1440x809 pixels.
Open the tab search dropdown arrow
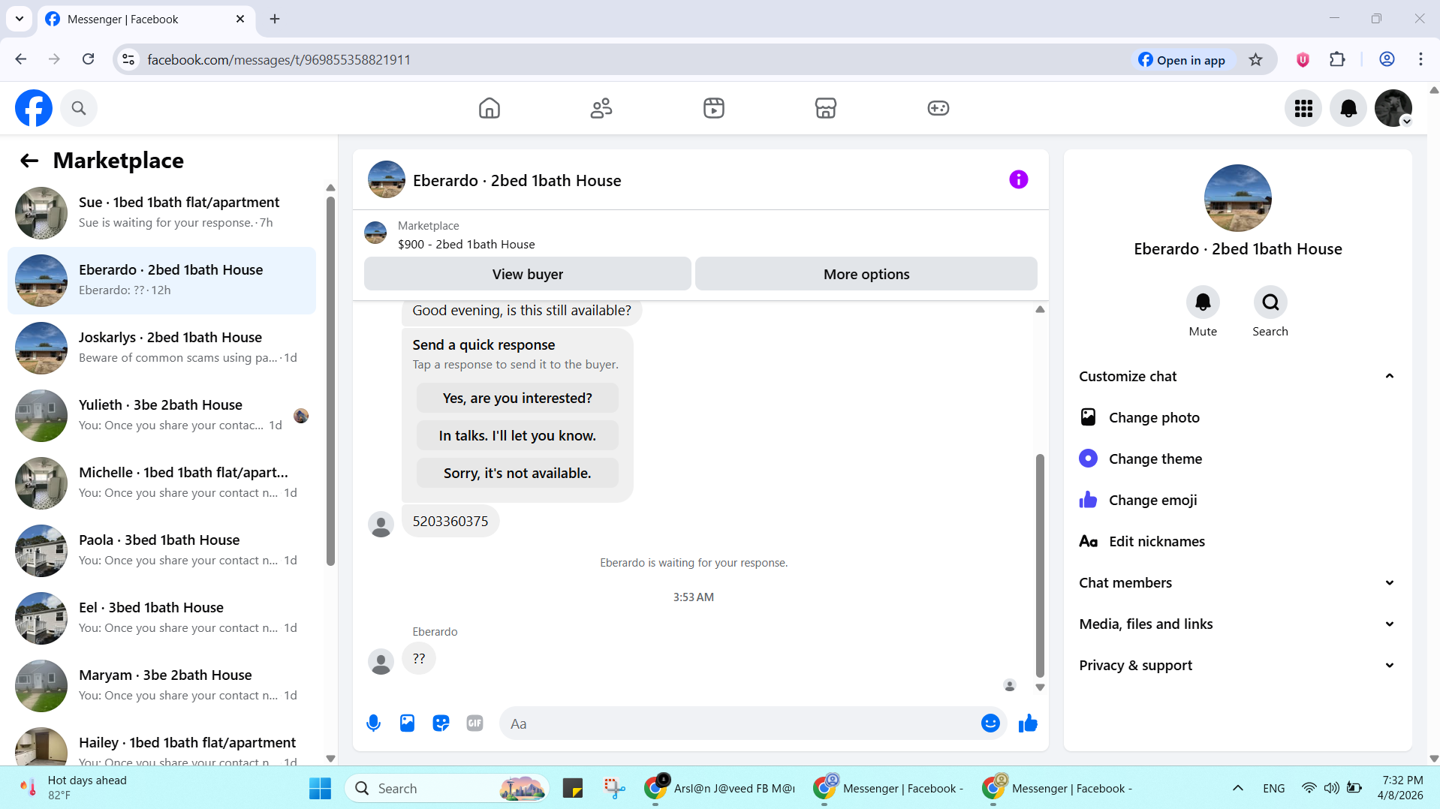[x=20, y=19]
